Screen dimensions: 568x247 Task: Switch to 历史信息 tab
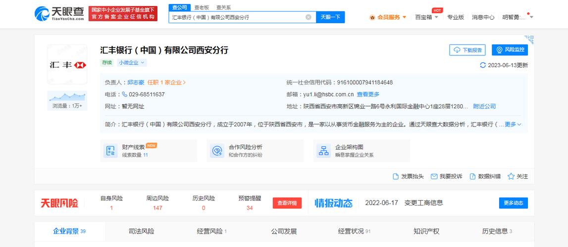click(x=497, y=232)
